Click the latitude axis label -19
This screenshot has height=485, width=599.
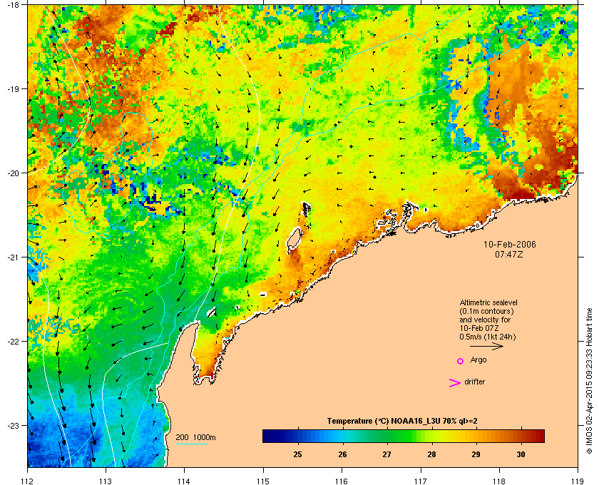13,89
